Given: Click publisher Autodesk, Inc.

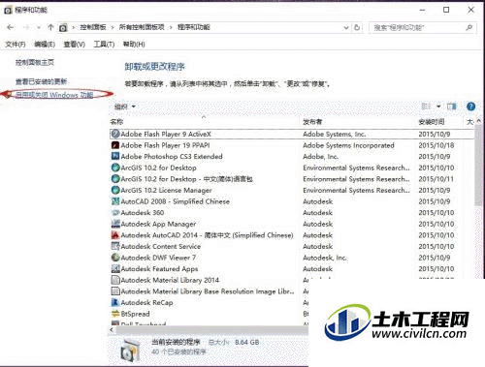Looking at the screenshot, I should point(325,258).
